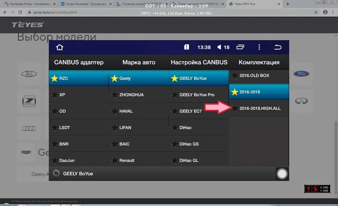Viewport: 338px width, 206px height.
Task: Tap the chat bubble icon beside GEELY BoYue footer
Action: tap(56, 173)
